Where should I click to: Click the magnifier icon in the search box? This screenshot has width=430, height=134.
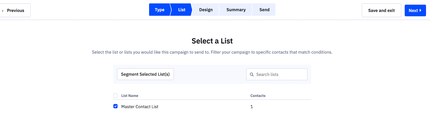tap(252, 75)
